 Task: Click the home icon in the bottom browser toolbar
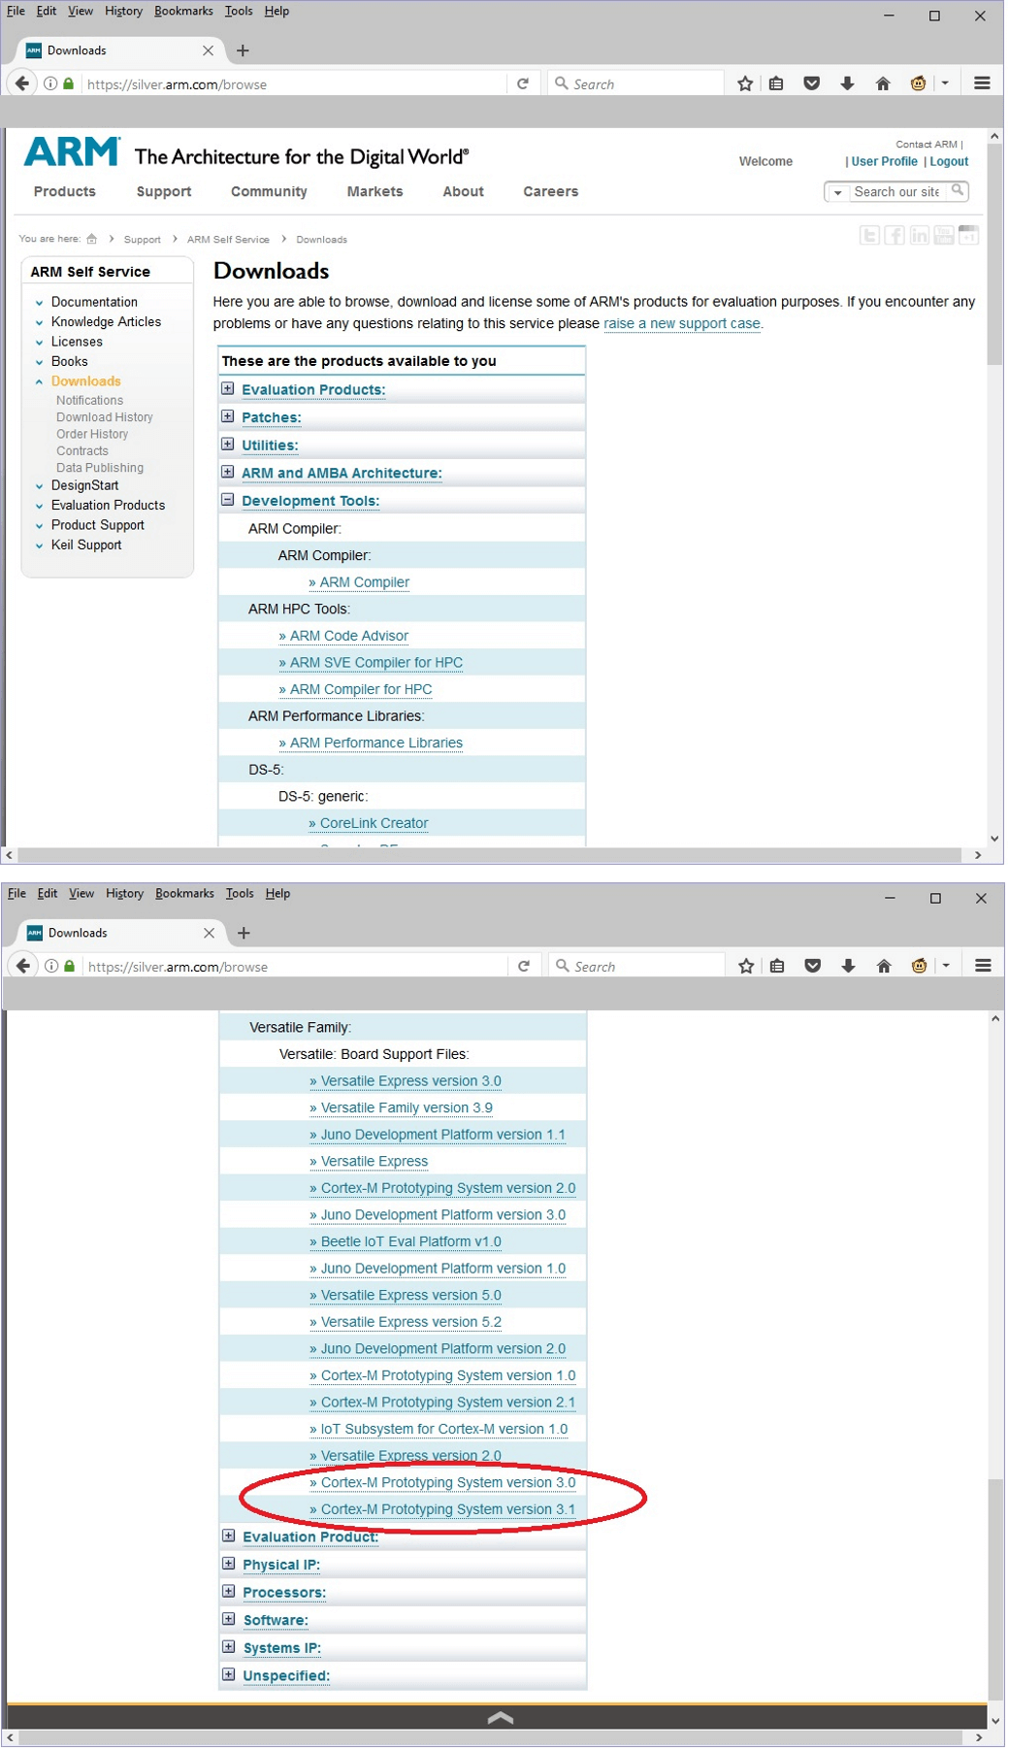tap(883, 966)
